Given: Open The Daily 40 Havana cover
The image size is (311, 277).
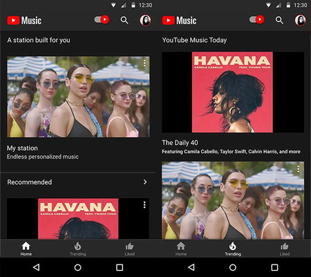Looking at the screenshot, I should click(233, 92).
